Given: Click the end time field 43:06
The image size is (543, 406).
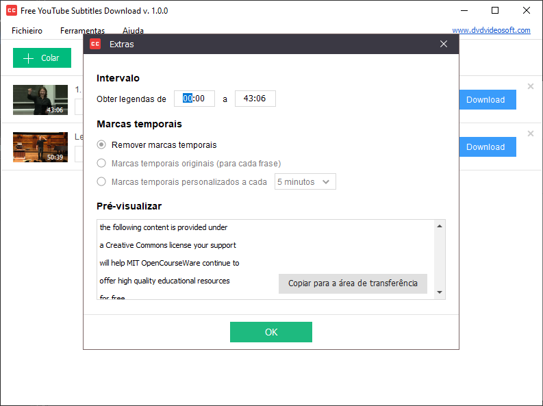Looking at the screenshot, I should [x=255, y=99].
